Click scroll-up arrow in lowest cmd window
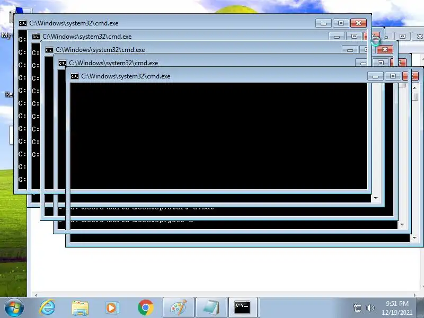This screenshot has width=424, height=318. (415, 88)
